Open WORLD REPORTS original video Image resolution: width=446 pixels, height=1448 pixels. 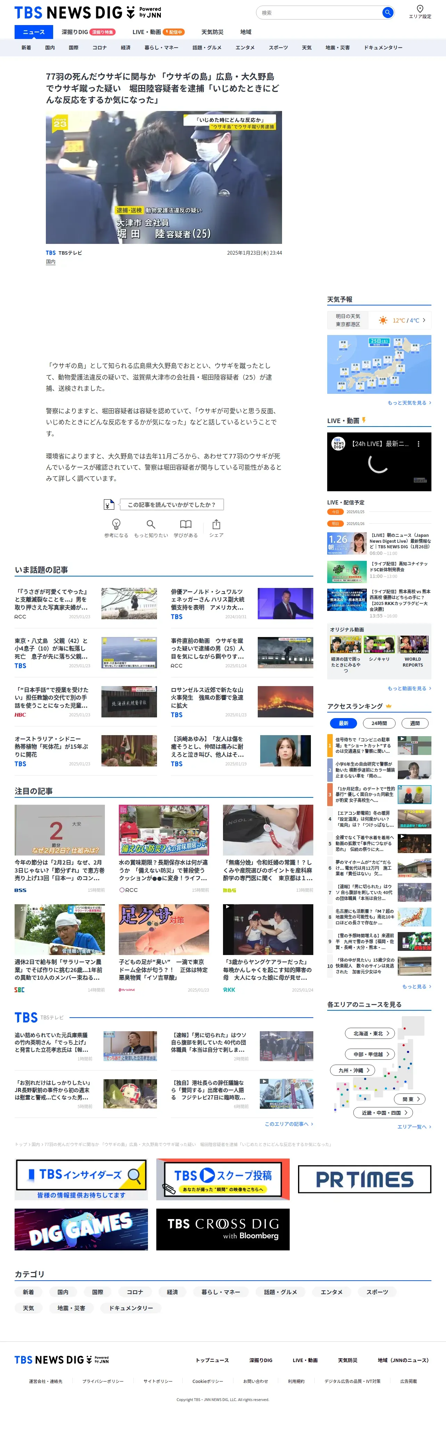click(x=413, y=652)
